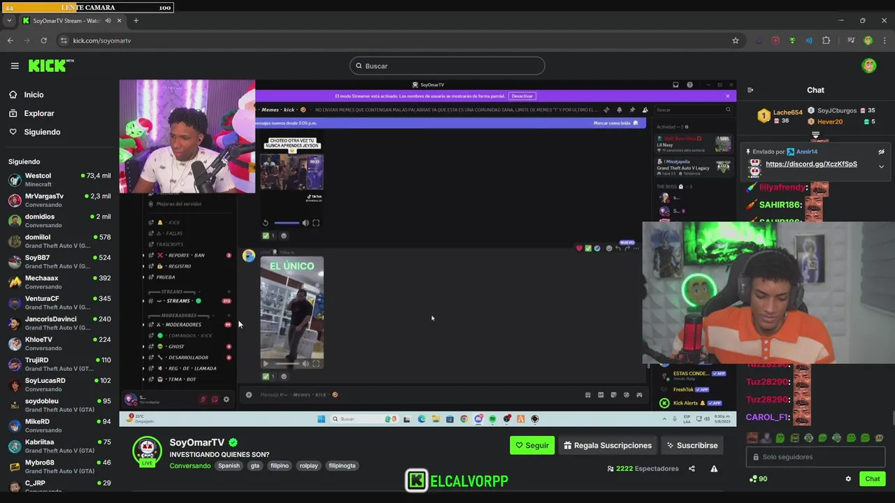Screen dimensions: 895x503
Task: Click the Conversando category link
Action: click(x=189, y=466)
